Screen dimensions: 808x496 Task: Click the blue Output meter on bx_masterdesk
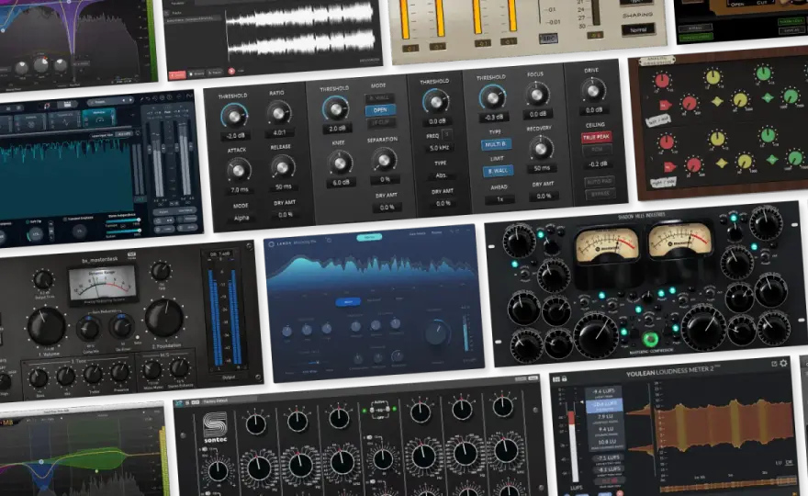coord(224,317)
